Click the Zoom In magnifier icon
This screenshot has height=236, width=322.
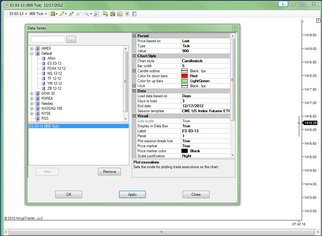(x=71, y=14)
